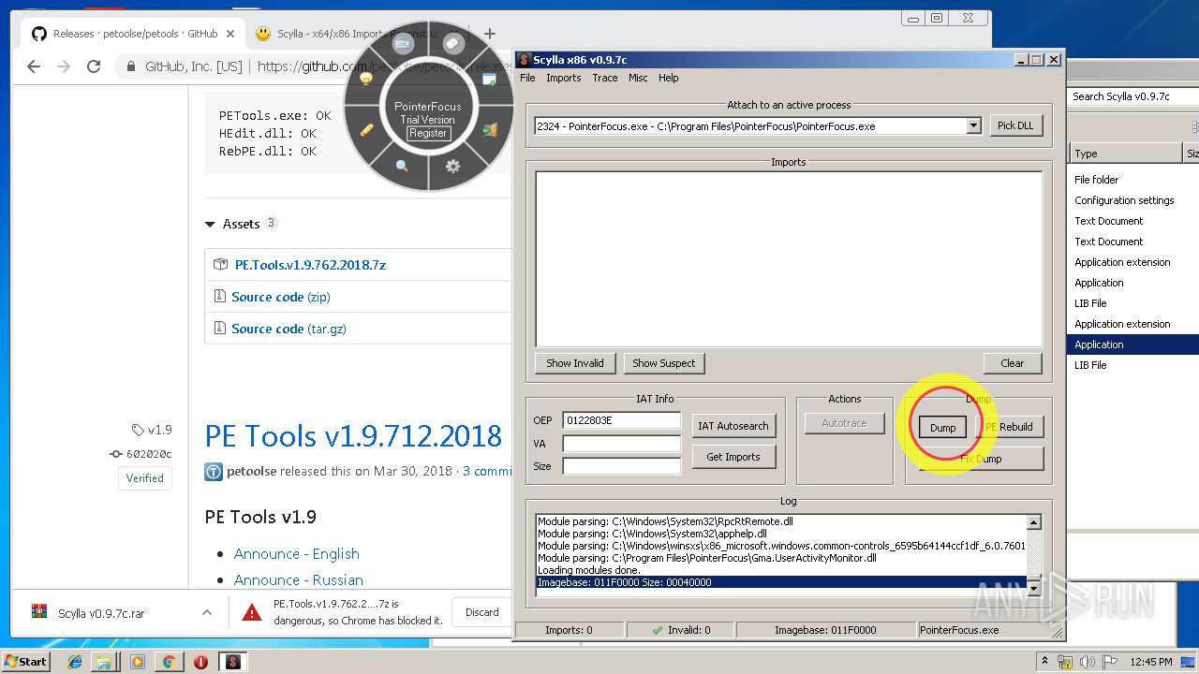Select the magnifier icon in the PointerFocus wheel

click(x=402, y=166)
